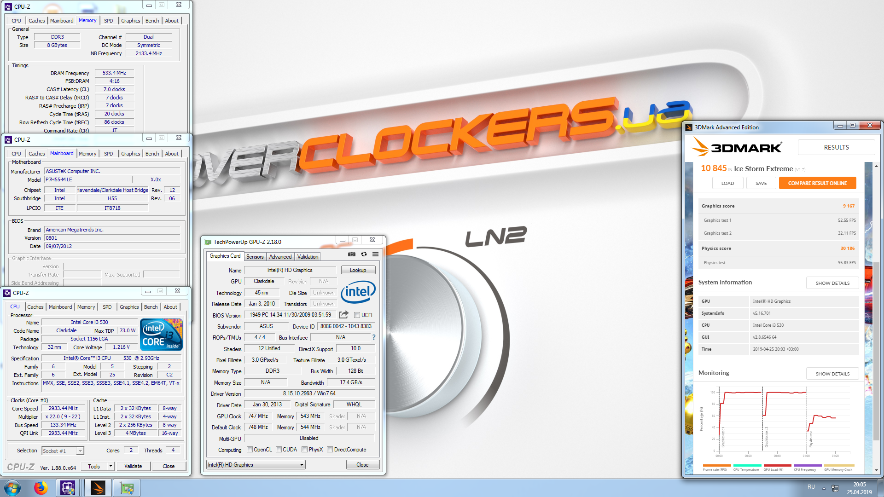Click the orange Frame rate (FPS) legend swatch
The width and height of the screenshot is (884, 497).
pyautogui.click(x=717, y=465)
